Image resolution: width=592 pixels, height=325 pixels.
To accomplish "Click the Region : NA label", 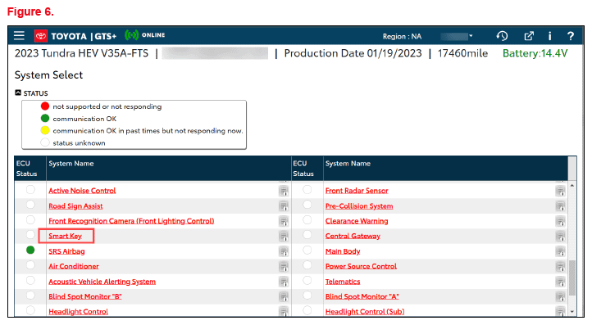I will click(402, 37).
